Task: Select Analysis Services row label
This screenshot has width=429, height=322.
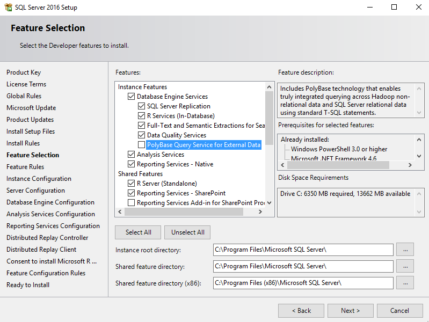Action: click(x=161, y=155)
